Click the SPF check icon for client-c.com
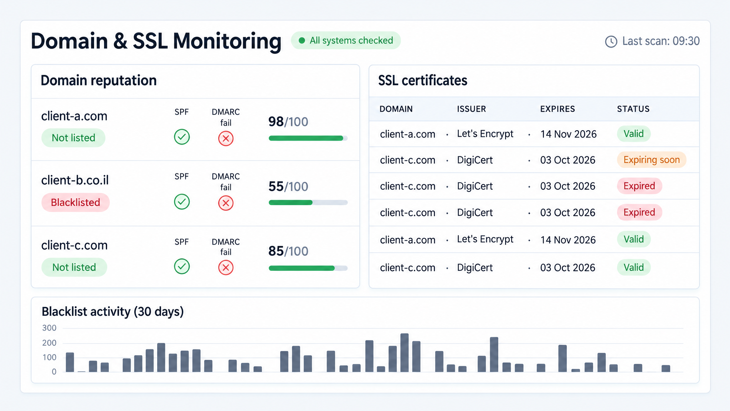730x411 pixels. (182, 267)
